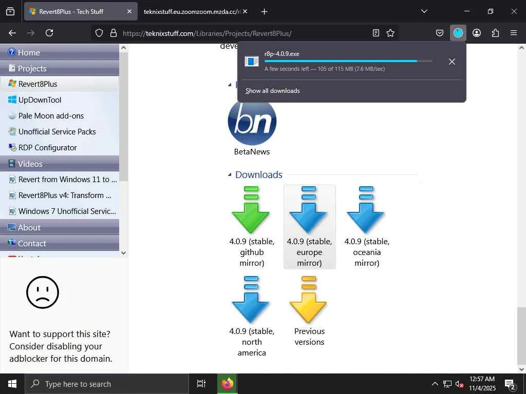
Task: Download 4.0.9 stable oceania mirror
Action: (x=367, y=227)
